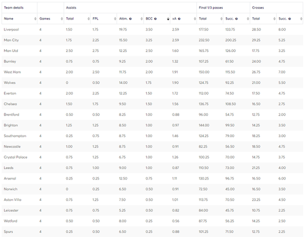This screenshot has width=306, height=237.
Task: Select the Liverpool team name
Action: 11,29
